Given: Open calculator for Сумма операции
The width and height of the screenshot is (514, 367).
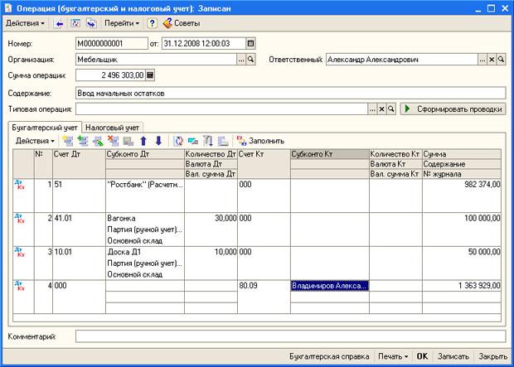Looking at the screenshot, I should (x=150, y=75).
